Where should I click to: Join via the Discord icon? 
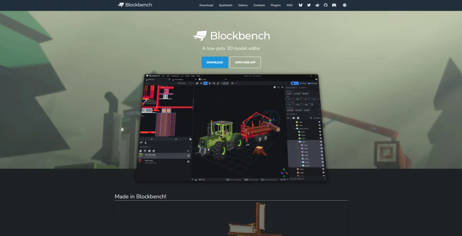tap(334, 5)
